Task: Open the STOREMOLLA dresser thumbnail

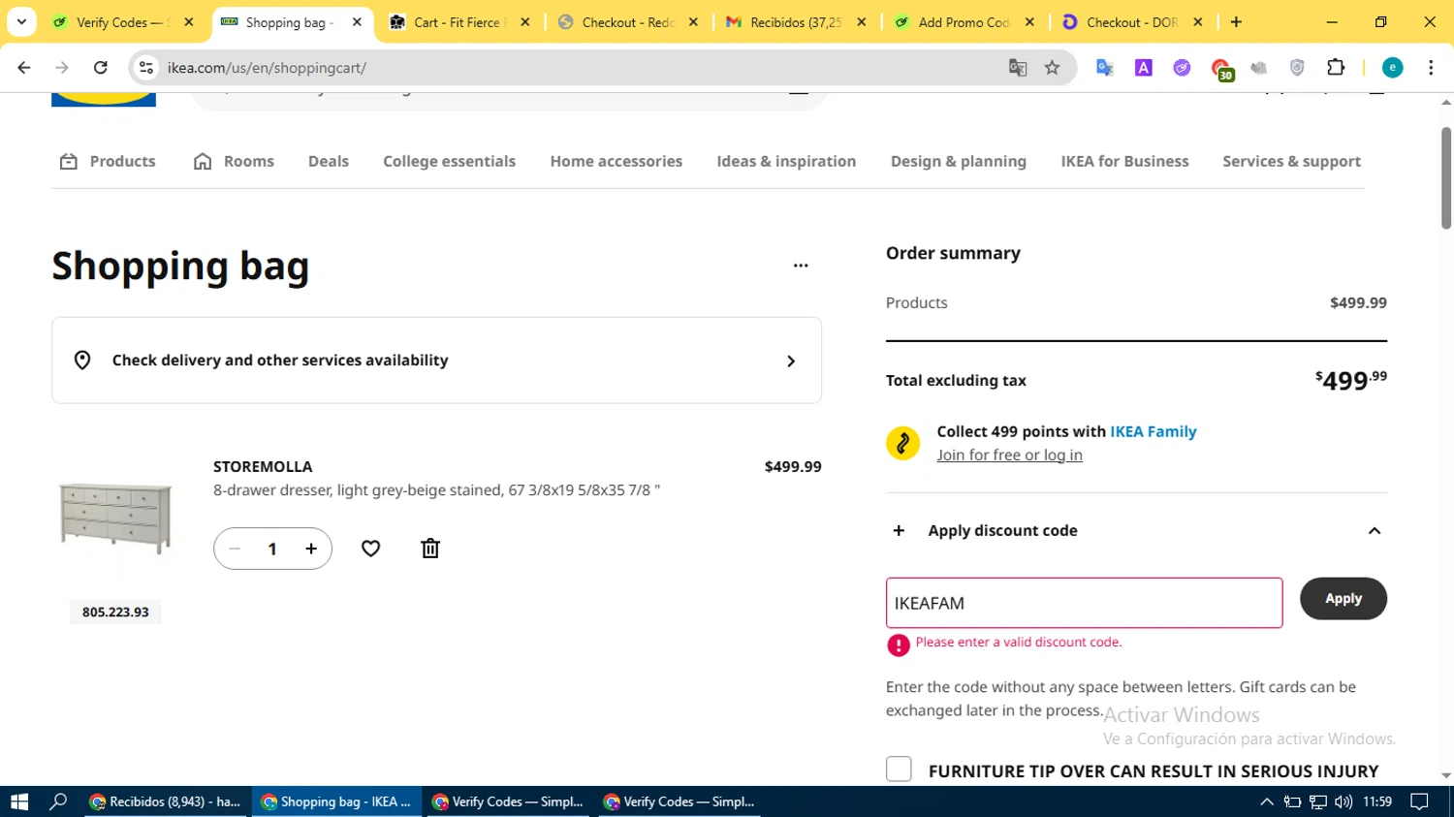Action: click(x=115, y=518)
